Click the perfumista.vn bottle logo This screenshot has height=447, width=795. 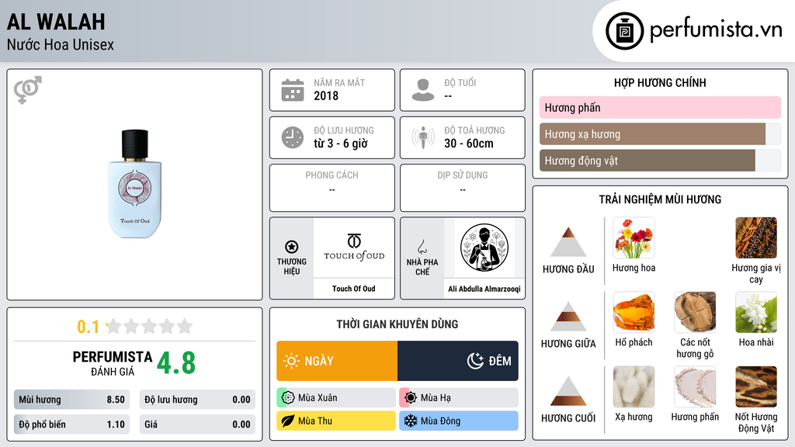coord(624,31)
